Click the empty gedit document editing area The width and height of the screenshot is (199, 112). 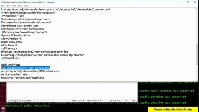pos(72,91)
